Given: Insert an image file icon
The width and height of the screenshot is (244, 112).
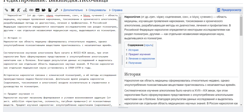Looking at the screenshot, I should coord(38,10).
